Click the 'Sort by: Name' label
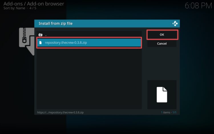 point(14,8)
